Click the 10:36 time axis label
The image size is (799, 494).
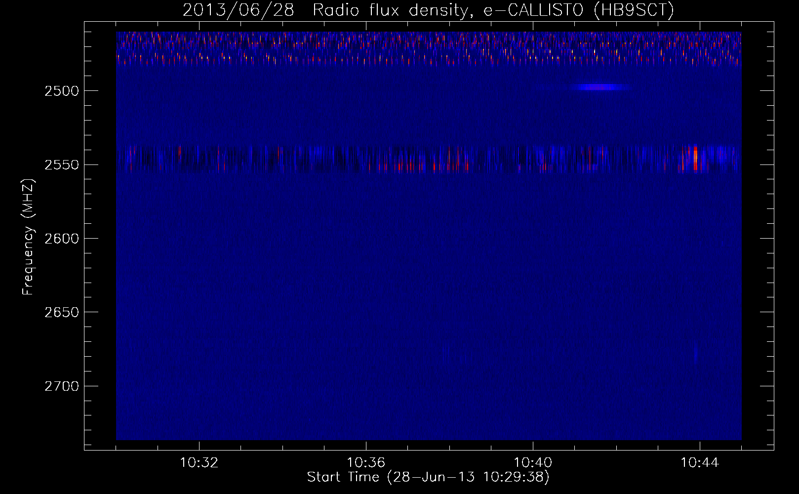[366, 463]
